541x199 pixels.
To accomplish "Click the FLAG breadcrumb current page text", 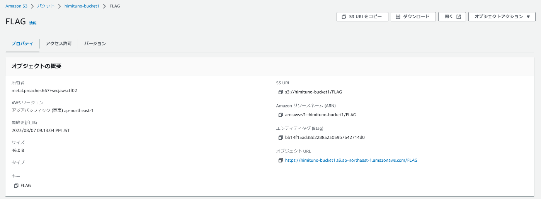I will click(x=115, y=6).
